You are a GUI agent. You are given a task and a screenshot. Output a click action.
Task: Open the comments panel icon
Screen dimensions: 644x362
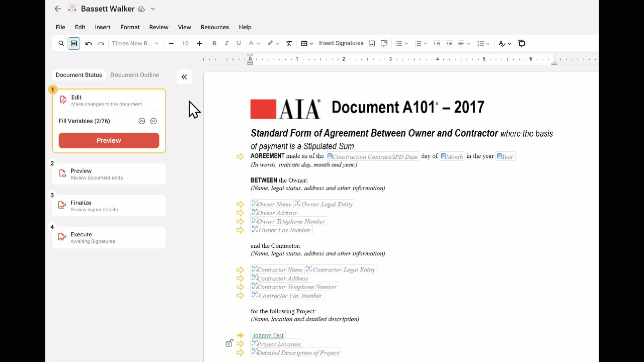point(521,44)
